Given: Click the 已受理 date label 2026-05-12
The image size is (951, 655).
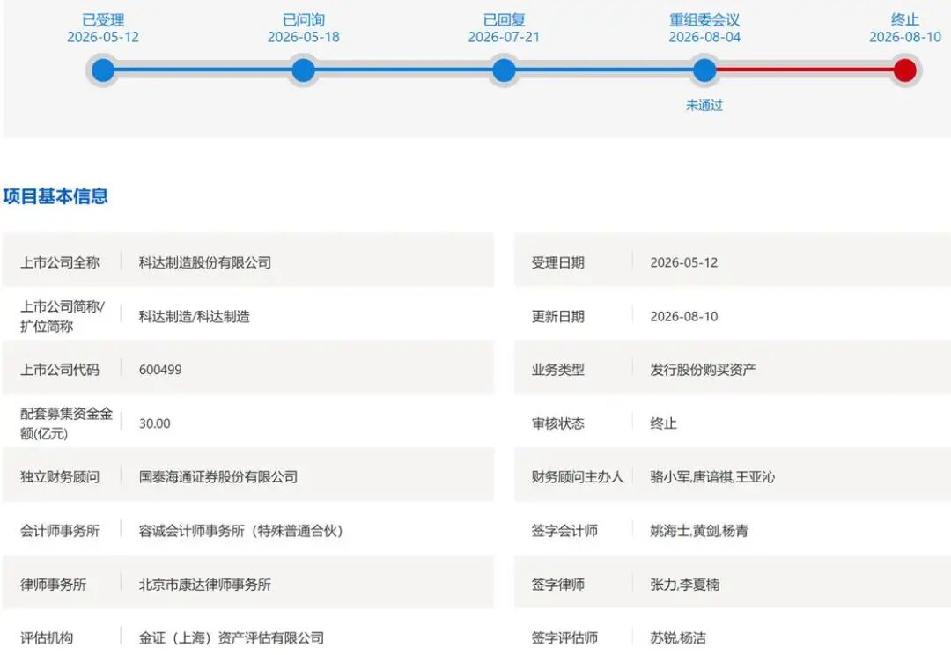Looking at the screenshot, I should point(103,37).
